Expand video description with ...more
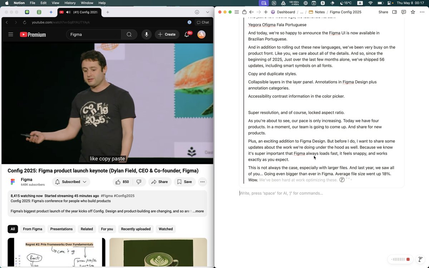Screen dimensions: 429x268 point(198,211)
